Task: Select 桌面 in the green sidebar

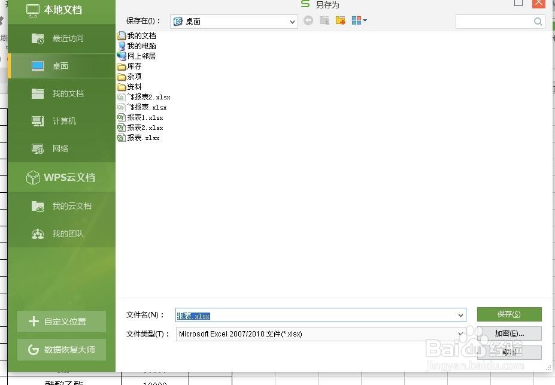Action: [x=62, y=66]
